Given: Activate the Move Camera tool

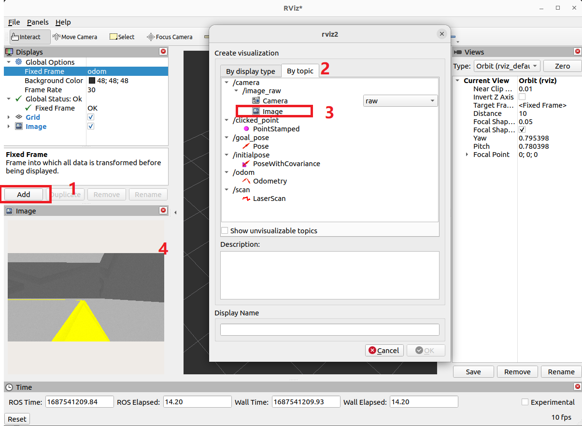Looking at the screenshot, I should coord(75,37).
